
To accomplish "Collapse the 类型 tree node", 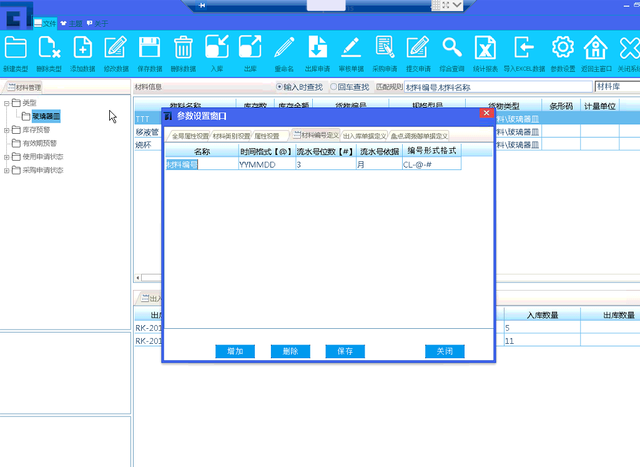I will (x=6, y=103).
